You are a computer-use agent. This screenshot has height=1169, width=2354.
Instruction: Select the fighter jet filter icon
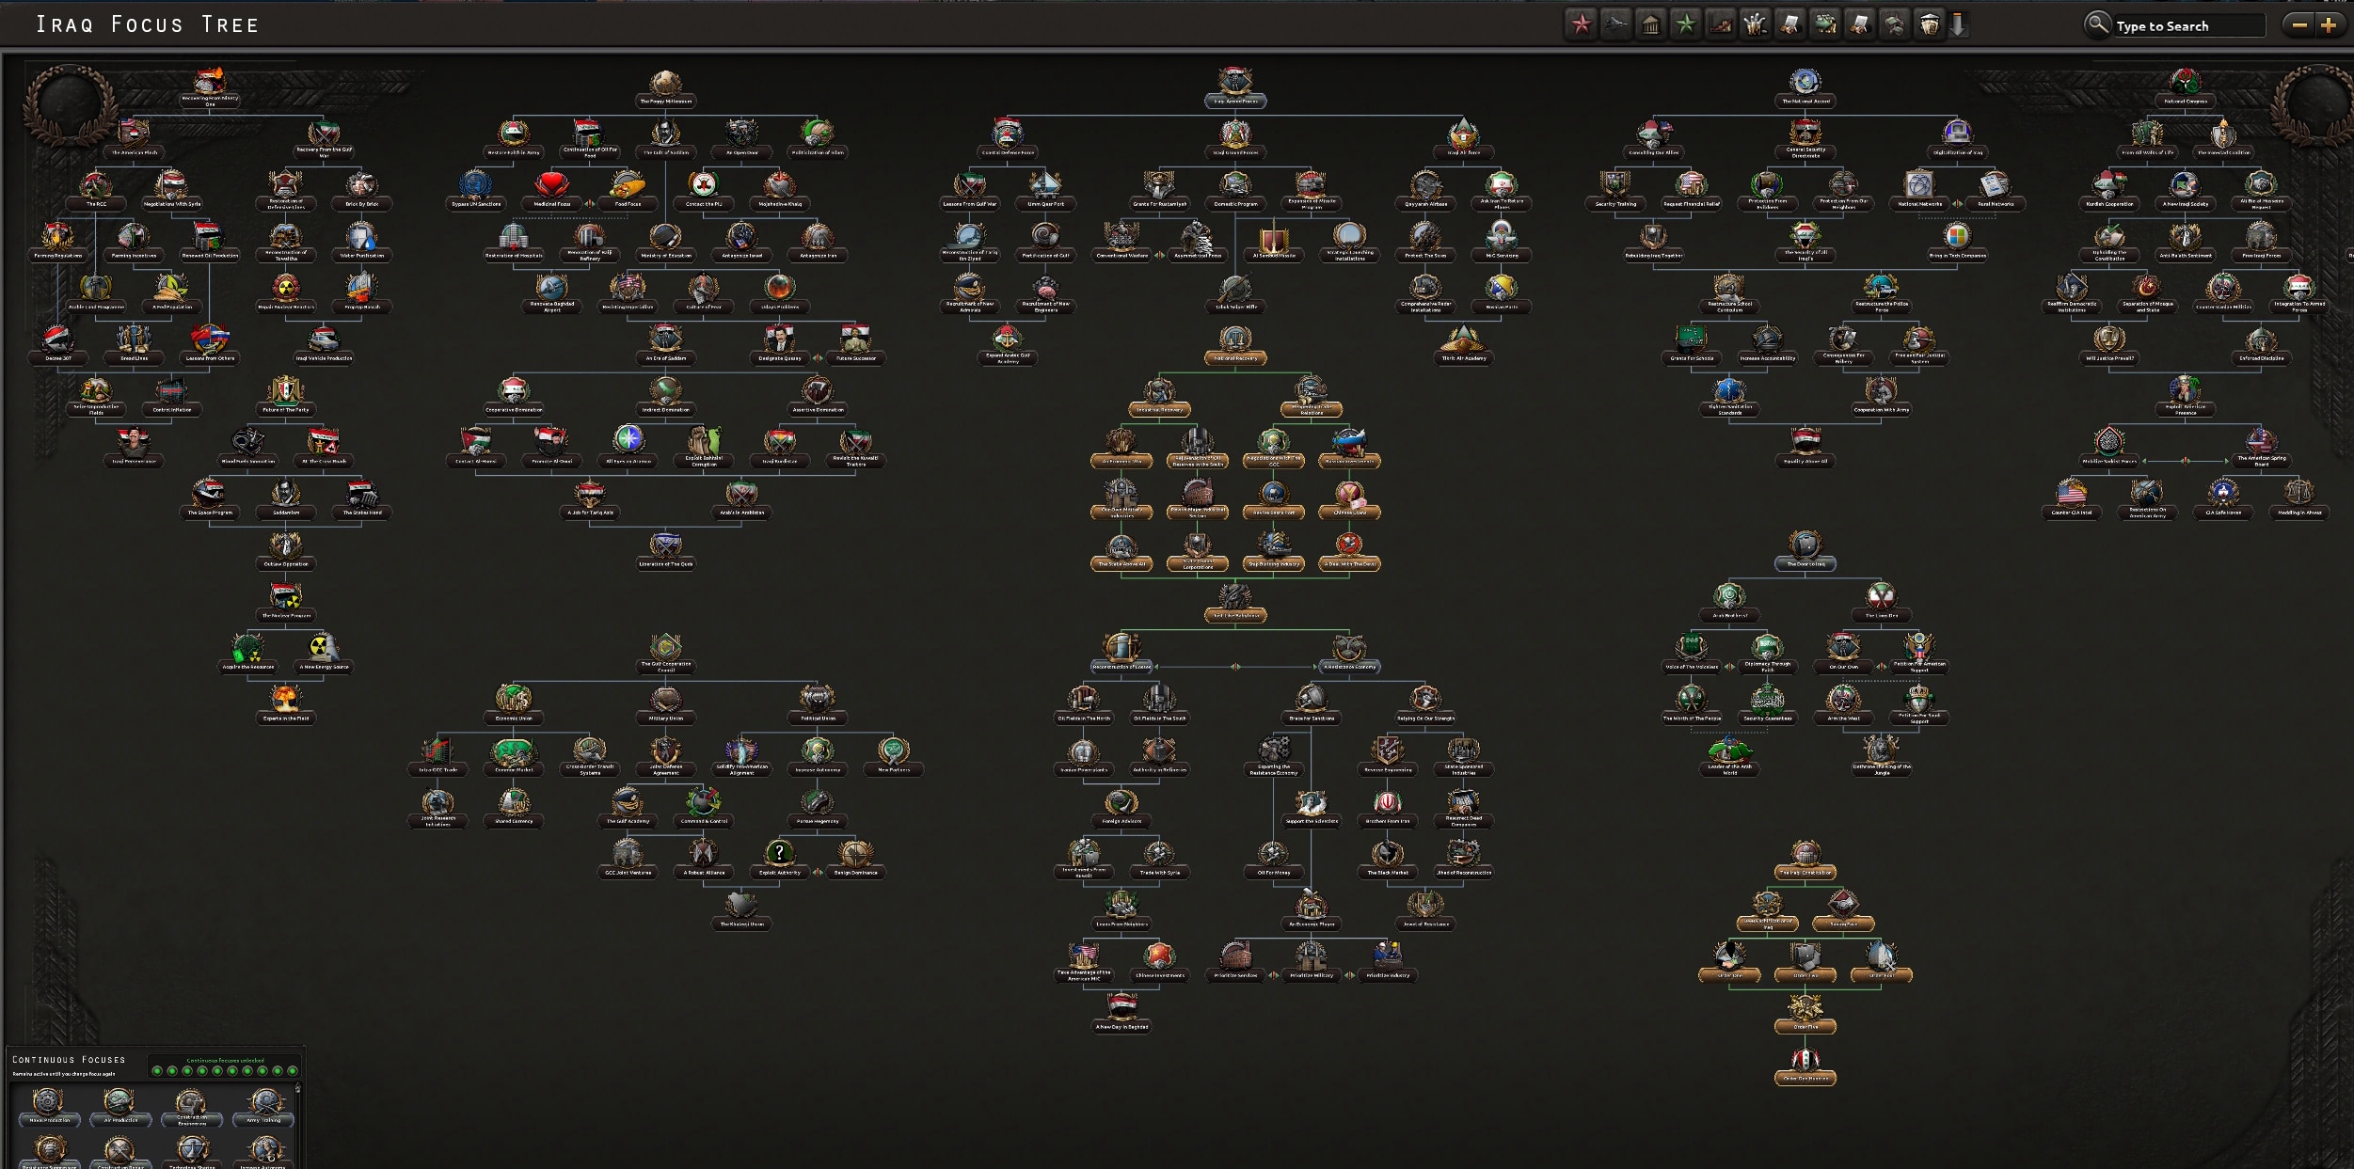[x=1615, y=24]
